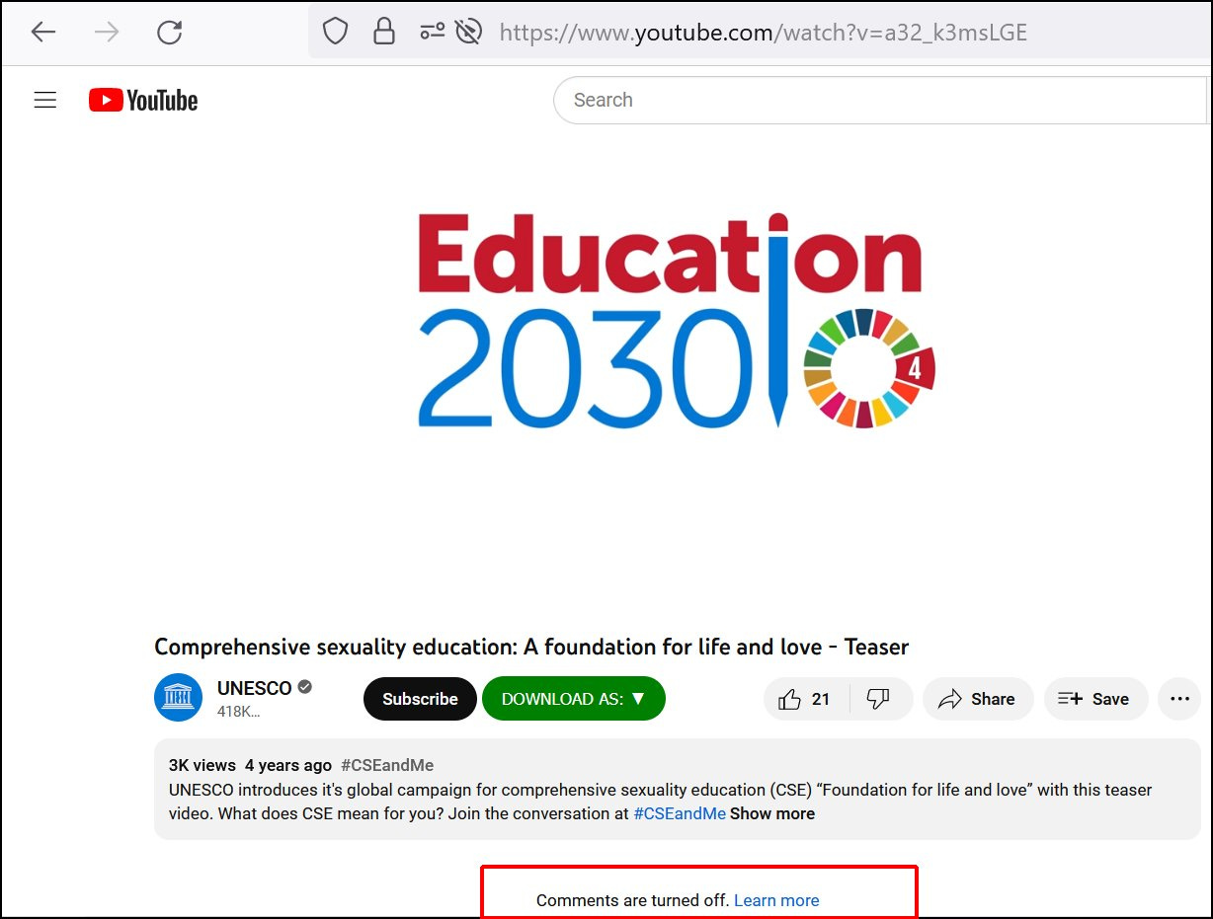Click the blocked autoplay icon in address bar

[x=468, y=33]
